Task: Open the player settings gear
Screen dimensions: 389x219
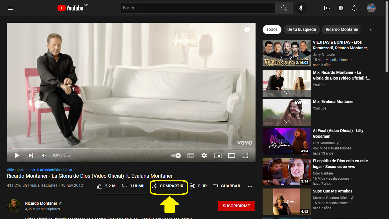Action: click(x=204, y=155)
